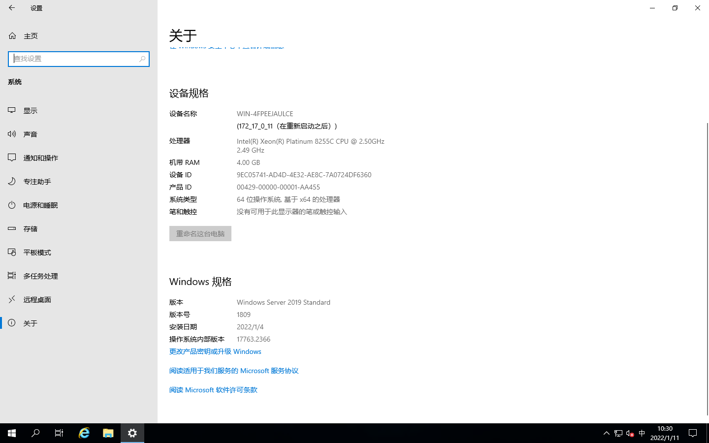Screen dimensions: 709x443
Task: Select the 声音 speaker icon
Action: [x=12, y=134]
